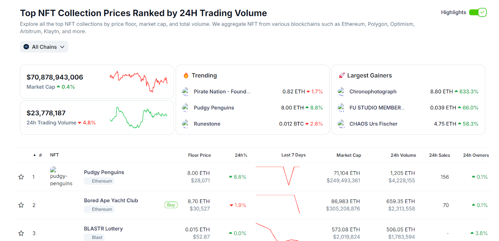Click the 8.70 ETH floor price in row 2
Screen dimensions: 499x241
pyautogui.click(x=199, y=201)
